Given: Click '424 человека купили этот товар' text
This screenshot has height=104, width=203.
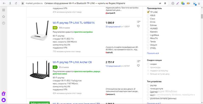Looking at the screenshot, I should tap(67, 93).
